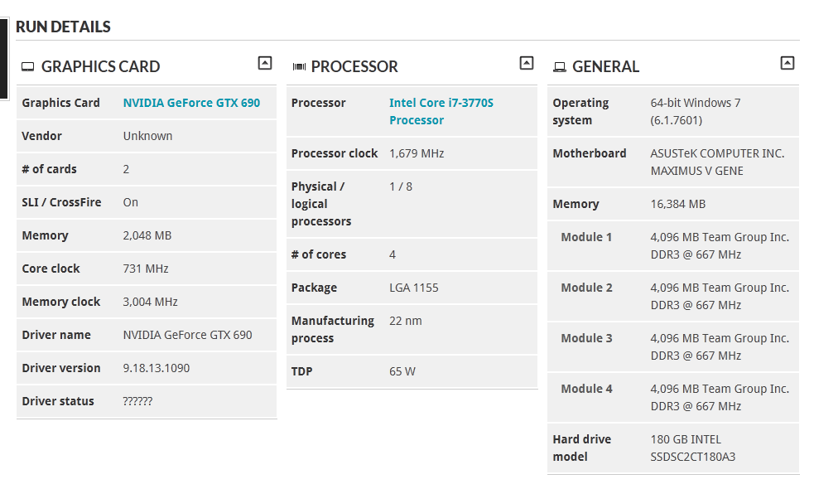The image size is (814, 489).
Task: Click the RUN DETAILS heading
Action: [63, 27]
